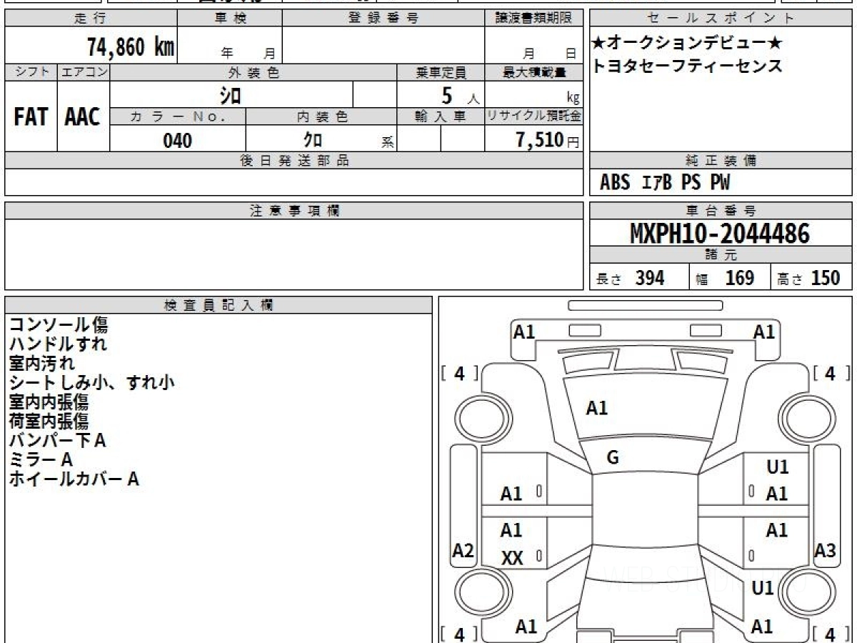Select the inspector note コンソール傷
This screenshot has height=643, width=857.
(x=59, y=325)
